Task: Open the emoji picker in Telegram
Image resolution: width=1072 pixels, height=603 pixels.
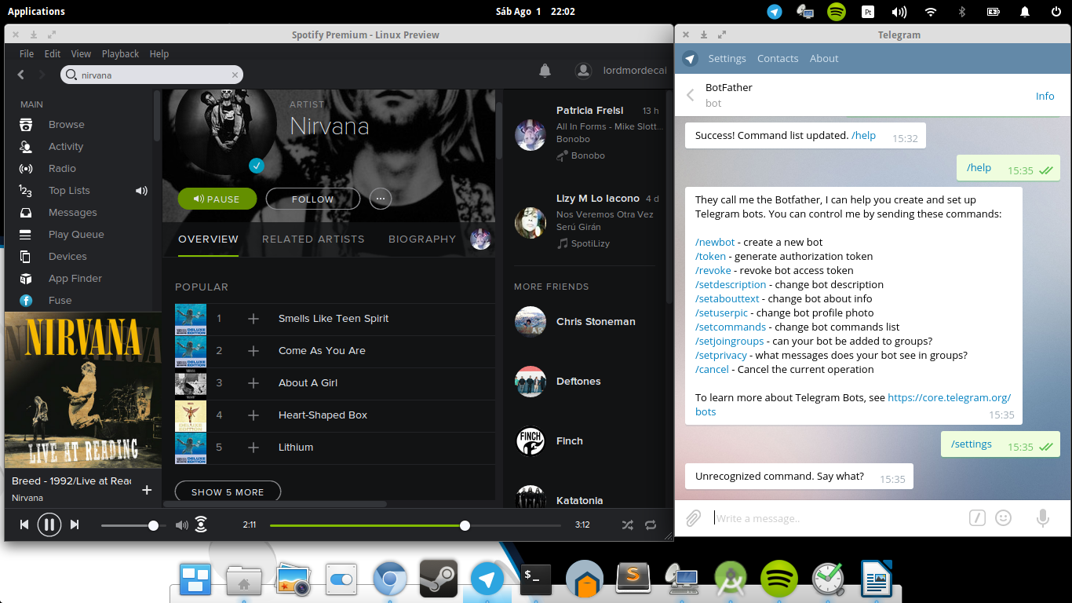Action: pyautogui.click(x=1003, y=517)
